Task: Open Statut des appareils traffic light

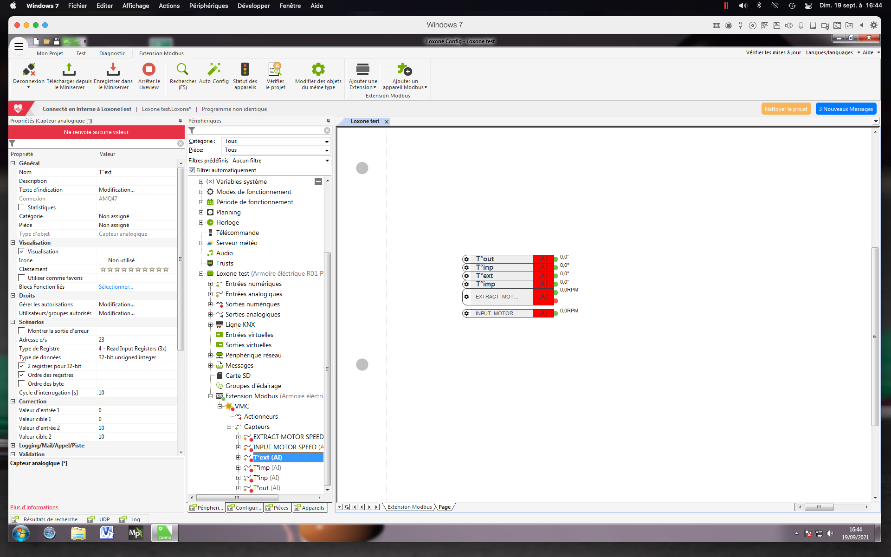Action: point(245,70)
